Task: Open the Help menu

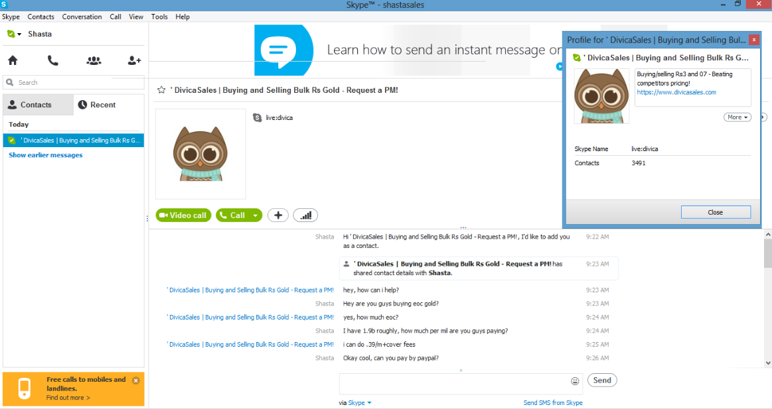Action: pyautogui.click(x=182, y=17)
